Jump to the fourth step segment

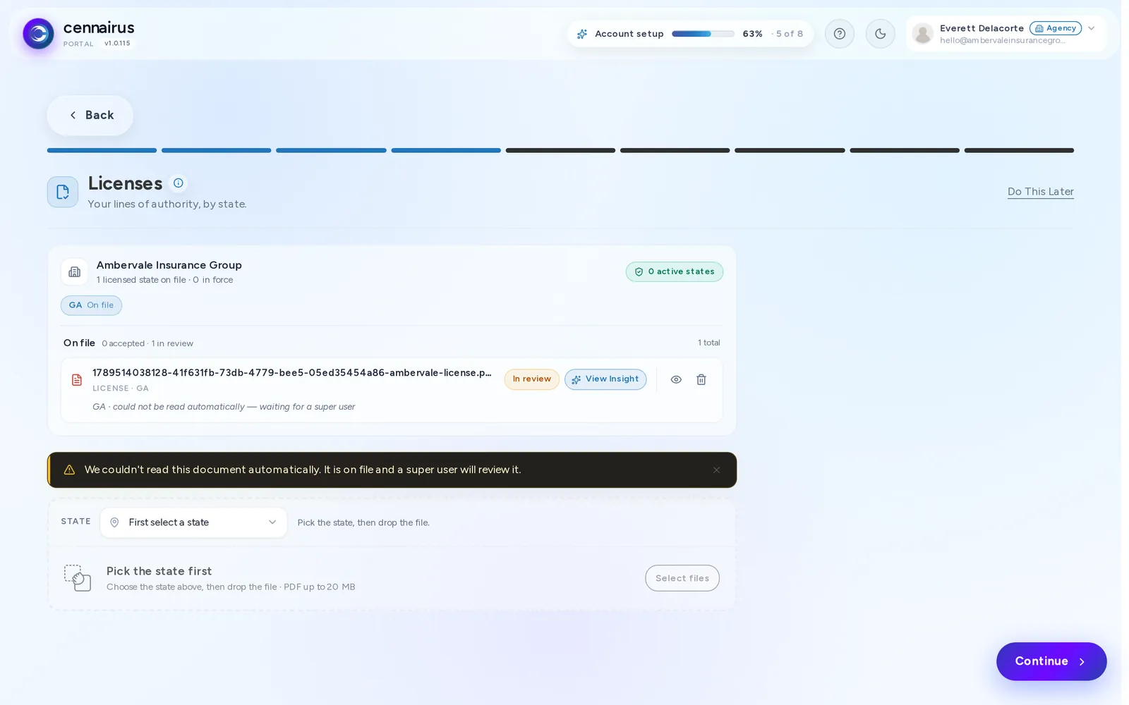tap(446, 150)
